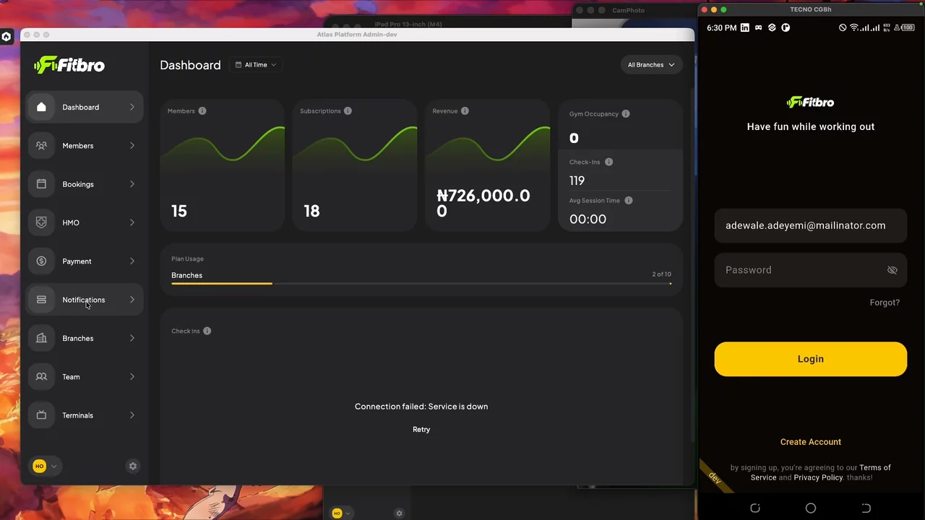Click the Bookings calendar icon in sidebar
The image size is (925, 520).
(41, 184)
